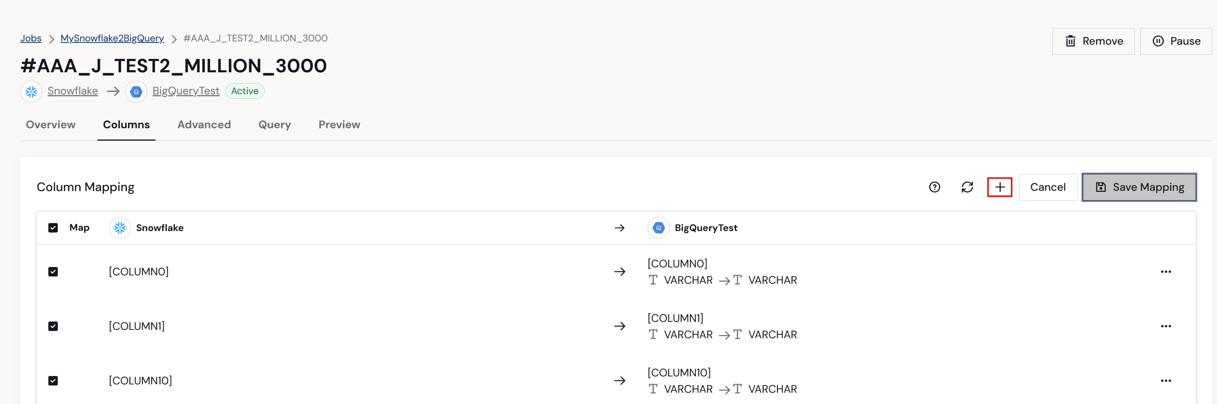The width and height of the screenshot is (1217, 404).
Task: Click the Snowflake logo in job header
Action: coord(31,91)
